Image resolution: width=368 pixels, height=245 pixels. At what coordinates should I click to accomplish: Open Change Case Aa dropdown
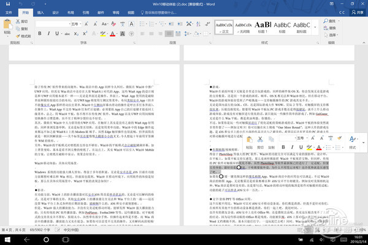pyautogui.click(x=105, y=24)
